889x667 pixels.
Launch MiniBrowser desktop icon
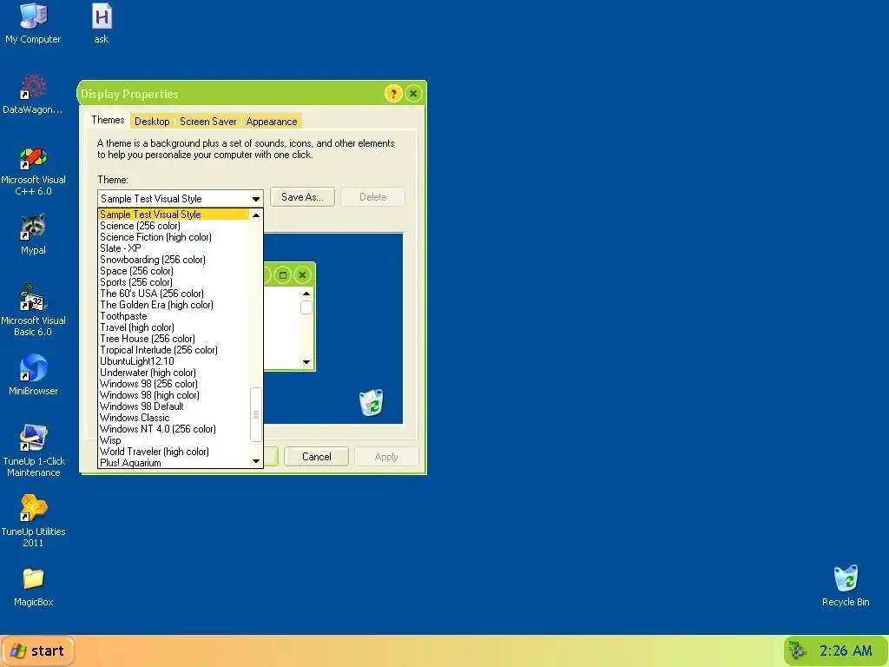pyautogui.click(x=33, y=375)
